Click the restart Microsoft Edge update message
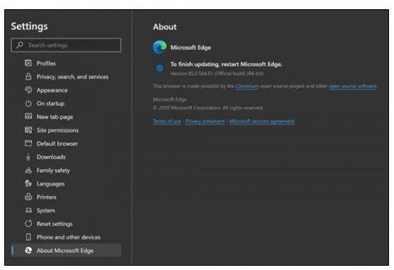Viewport: 394px width, 270px height. (226, 65)
